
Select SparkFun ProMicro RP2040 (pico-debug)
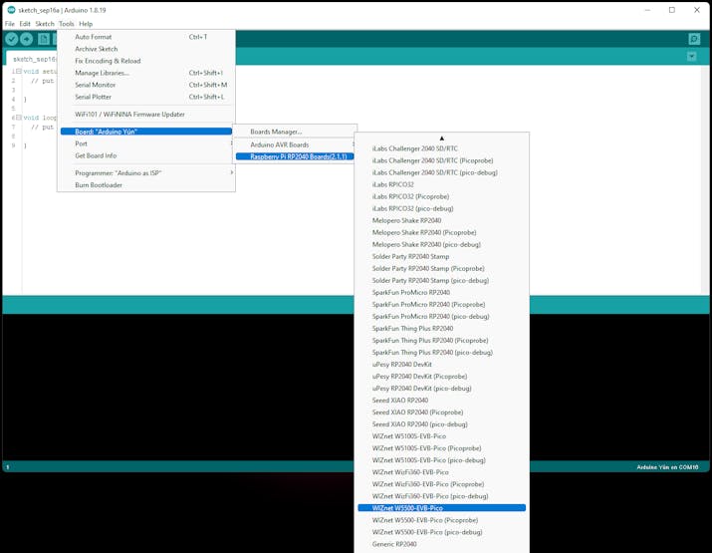tap(441, 316)
